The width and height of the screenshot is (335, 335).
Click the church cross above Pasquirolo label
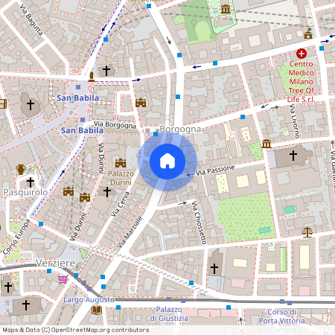[x=31, y=182]
